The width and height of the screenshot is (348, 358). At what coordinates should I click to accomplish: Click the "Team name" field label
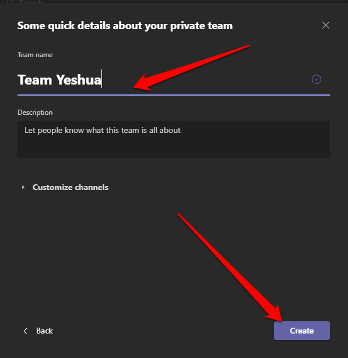click(x=35, y=55)
